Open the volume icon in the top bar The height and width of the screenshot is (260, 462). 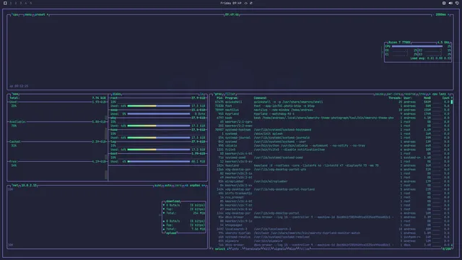point(450,3)
